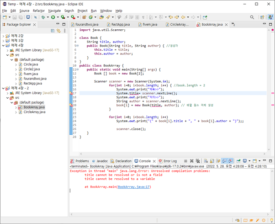Image resolution: width=275 pixels, height=224 pixels.
Task: Click the New Java Package icon
Action: coord(85,17)
